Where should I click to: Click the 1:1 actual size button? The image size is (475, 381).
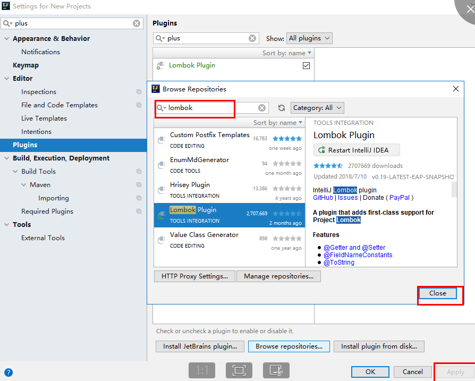pos(202,370)
